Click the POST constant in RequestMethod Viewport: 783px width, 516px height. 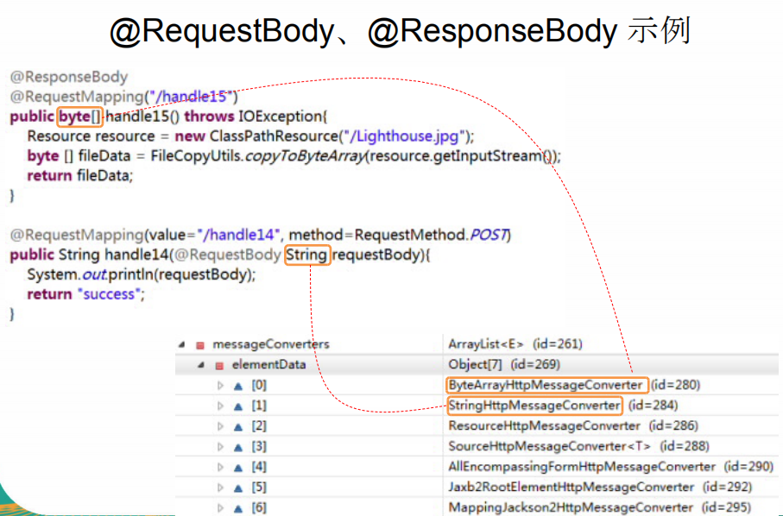click(x=488, y=235)
